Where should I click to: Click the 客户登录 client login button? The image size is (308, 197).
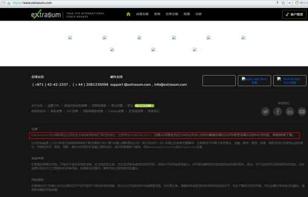[x=294, y=14]
